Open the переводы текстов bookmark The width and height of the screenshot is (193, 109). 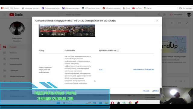pos(31,8)
